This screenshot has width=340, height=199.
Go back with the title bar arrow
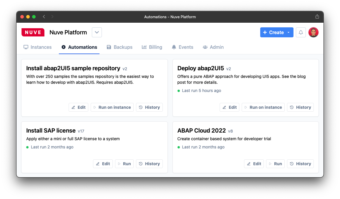click(44, 17)
